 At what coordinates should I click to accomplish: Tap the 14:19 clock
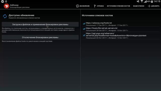coord(157,2)
